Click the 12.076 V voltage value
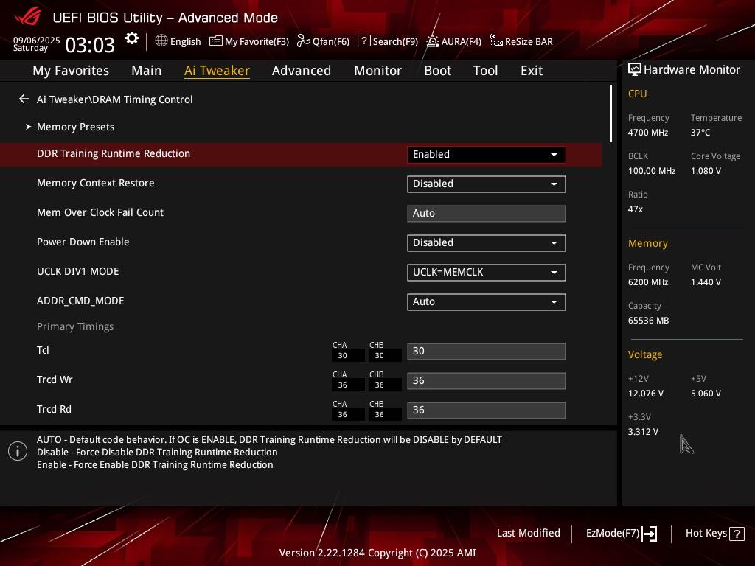 pos(646,394)
